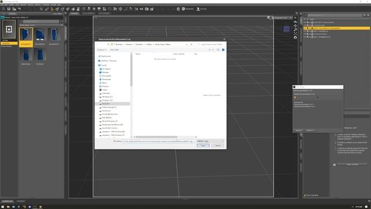
Task: Select the yellow Node Selection arrow tool
Action: coord(52,9)
